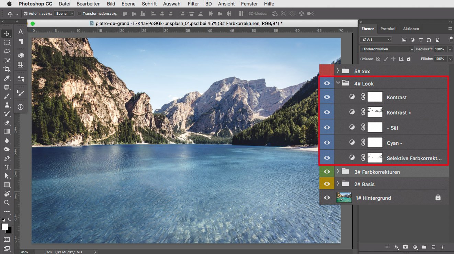Open the Paragraph panel icon
The width and height of the screenshot is (454, 254).
[x=21, y=41]
